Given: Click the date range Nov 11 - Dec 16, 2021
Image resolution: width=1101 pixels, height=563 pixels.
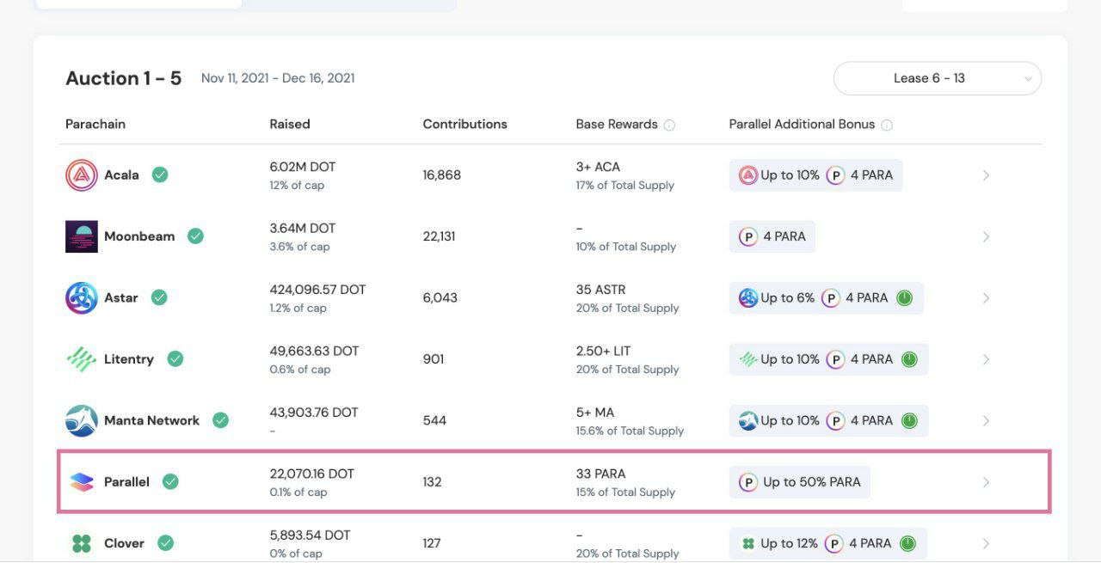Looking at the screenshot, I should point(278,78).
